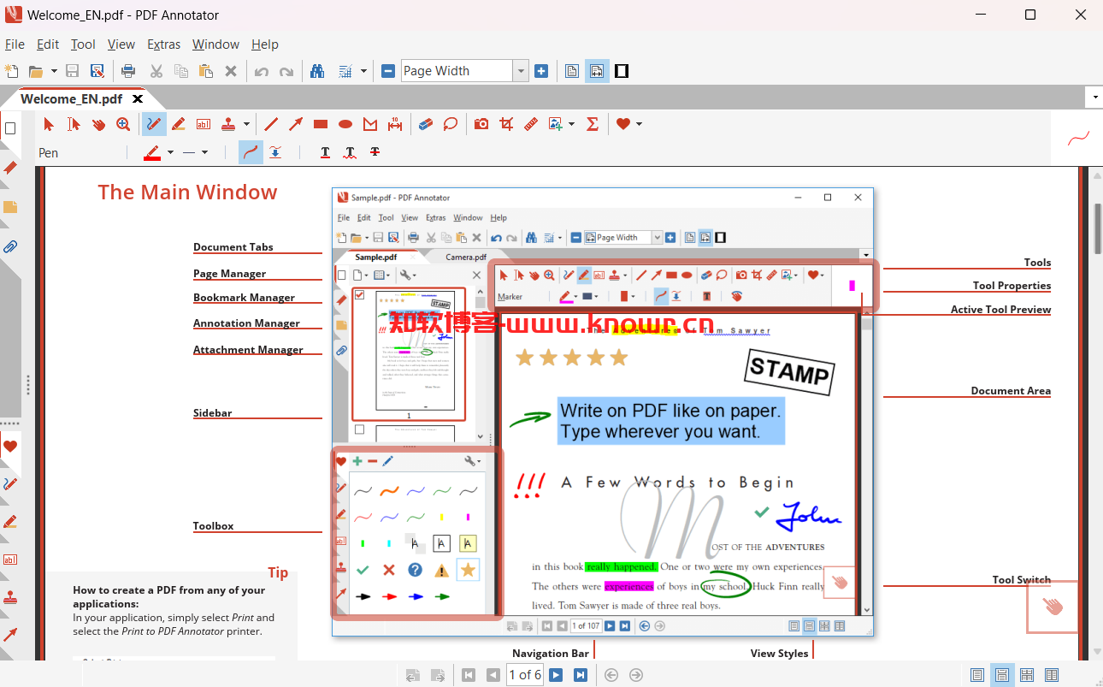Jump to the last page
This screenshot has width=1103, height=687.
581,675
